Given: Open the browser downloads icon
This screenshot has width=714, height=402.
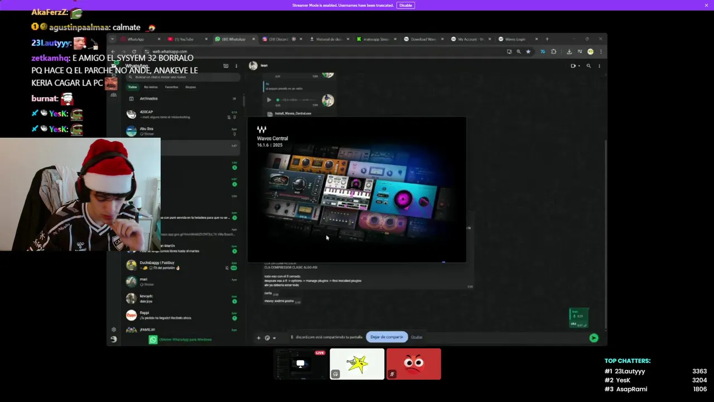Looking at the screenshot, I should tap(569, 51).
